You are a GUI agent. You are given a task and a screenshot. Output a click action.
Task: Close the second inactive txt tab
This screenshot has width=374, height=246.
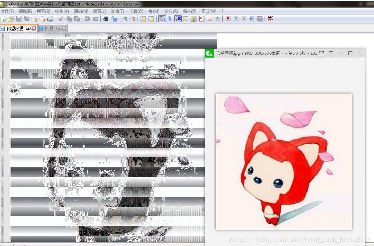(x=64, y=28)
